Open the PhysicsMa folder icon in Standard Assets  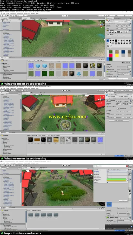[50, 215]
